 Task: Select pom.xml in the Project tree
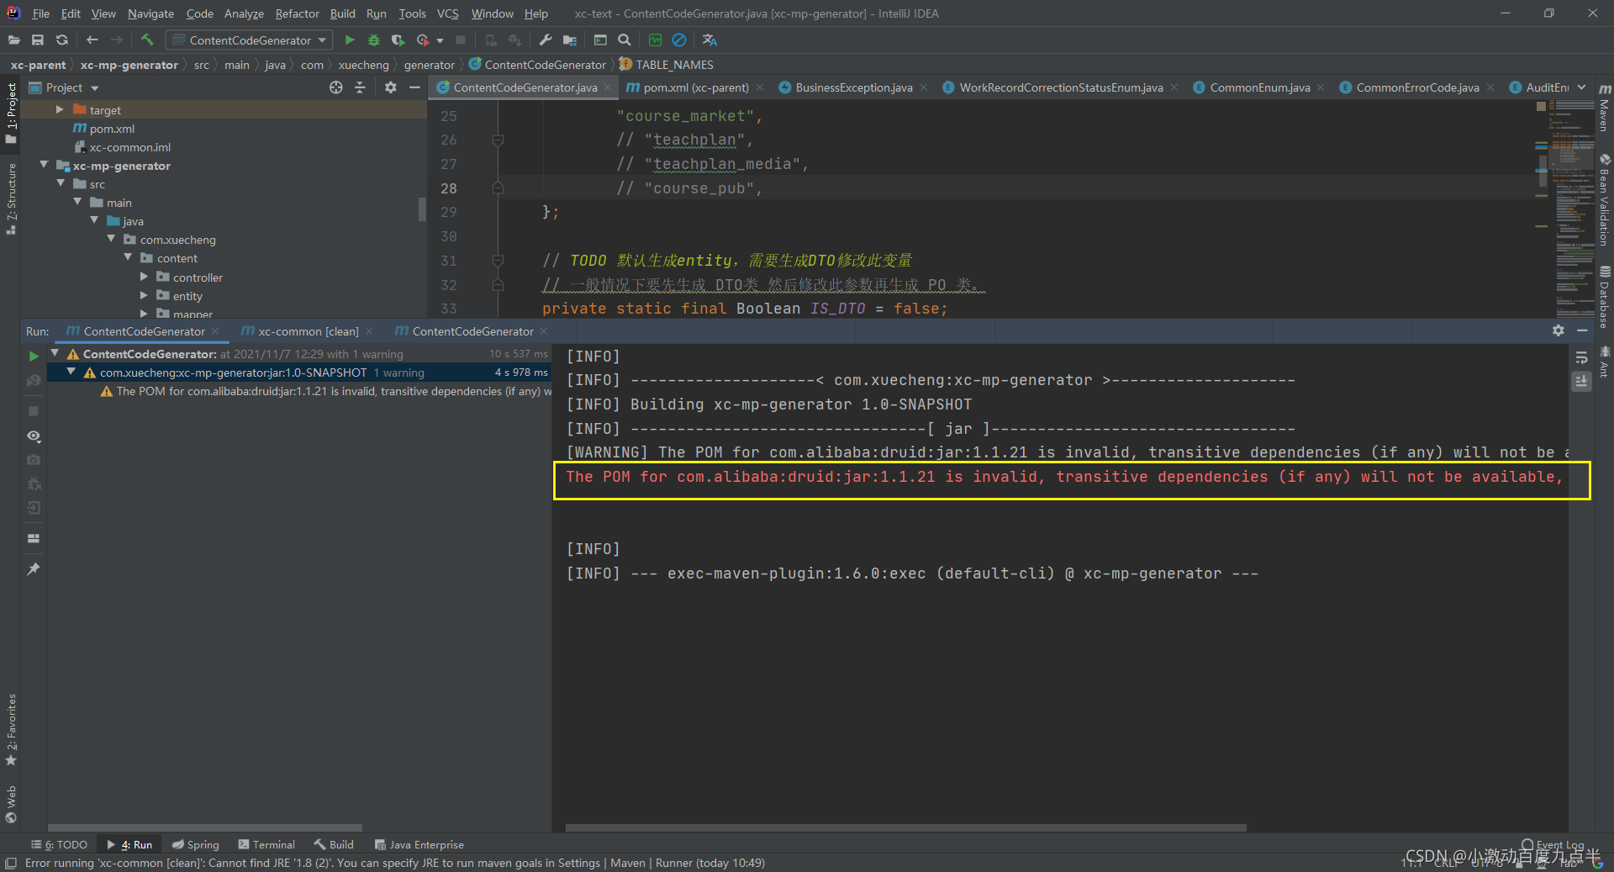coord(112,129)
